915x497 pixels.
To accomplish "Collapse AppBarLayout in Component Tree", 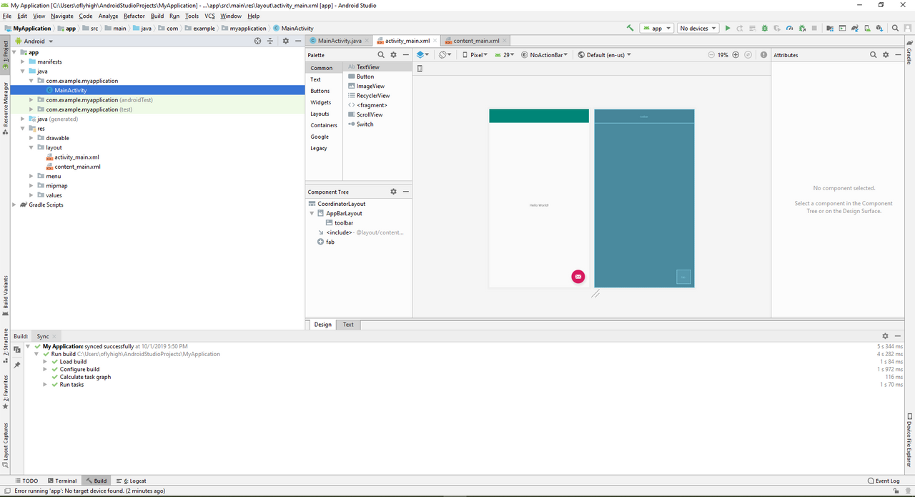I will [x=312, y=213].
